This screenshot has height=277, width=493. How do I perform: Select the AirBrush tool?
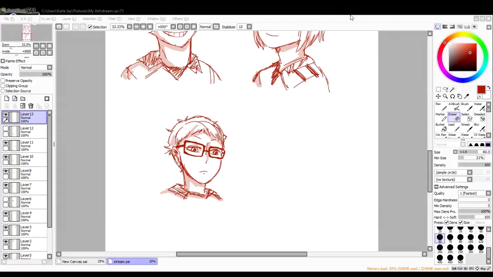pos(453,107)
